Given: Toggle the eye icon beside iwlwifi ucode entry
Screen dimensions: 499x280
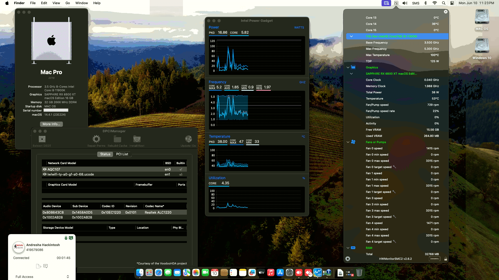Looking at the screenshot, I should tap(44, 174).
